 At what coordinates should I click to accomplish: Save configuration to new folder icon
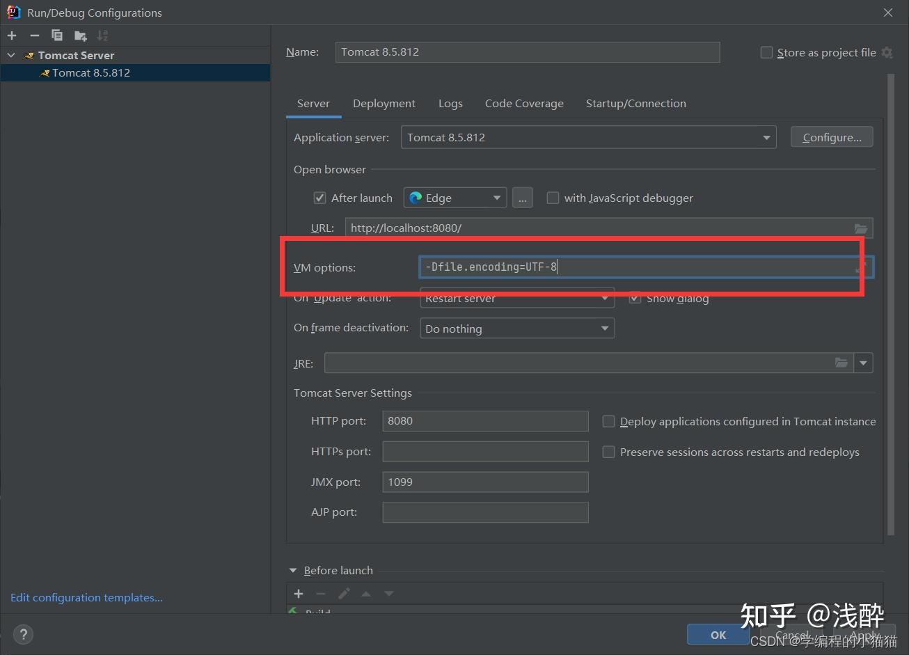[80, 35]
